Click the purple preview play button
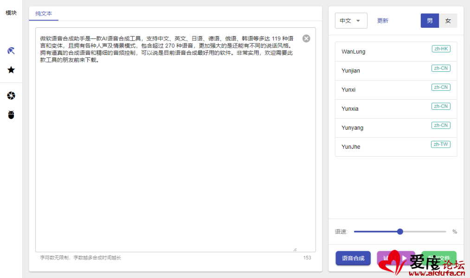Image resolution: width=470 pixels, height=278 pixels. point(396,258)
